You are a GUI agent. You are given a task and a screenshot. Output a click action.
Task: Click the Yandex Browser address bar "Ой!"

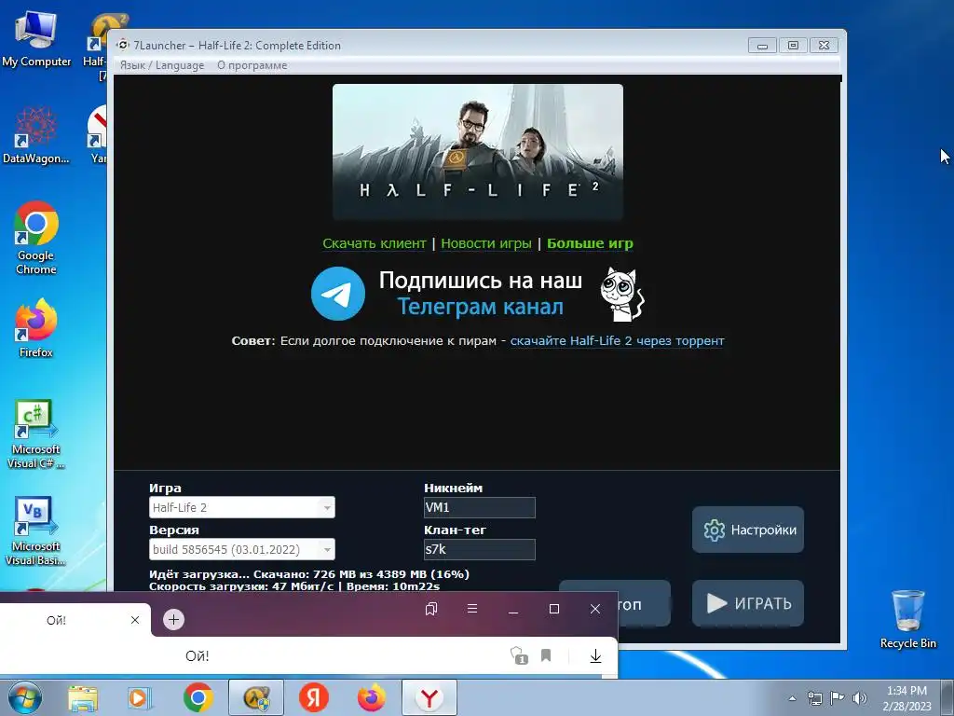198,655
